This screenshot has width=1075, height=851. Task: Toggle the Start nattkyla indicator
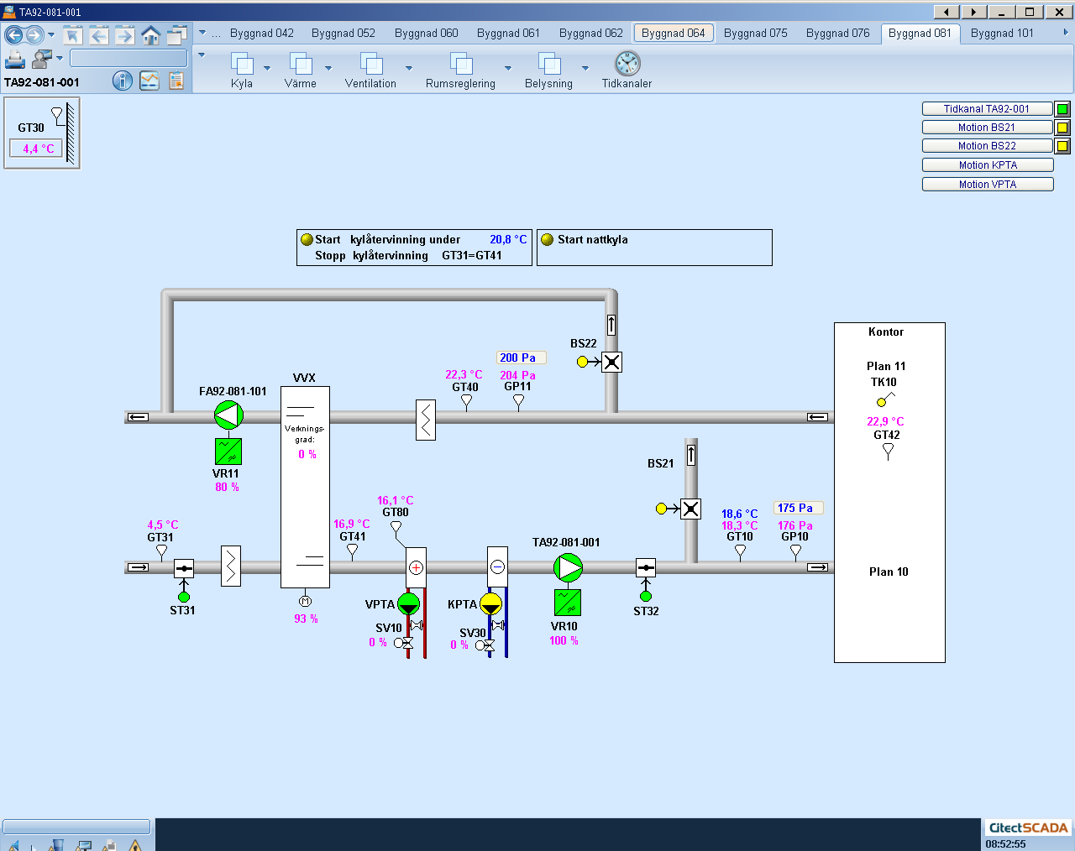(x=548, y=239)
